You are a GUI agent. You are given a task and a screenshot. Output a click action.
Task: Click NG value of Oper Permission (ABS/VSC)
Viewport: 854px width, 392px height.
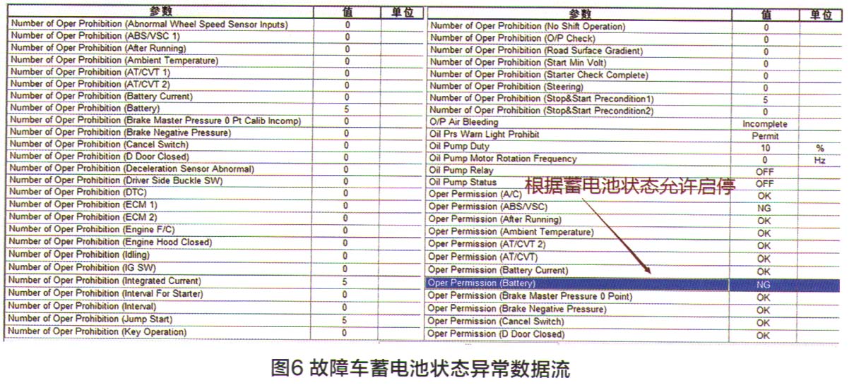click(x=764, y=209)
